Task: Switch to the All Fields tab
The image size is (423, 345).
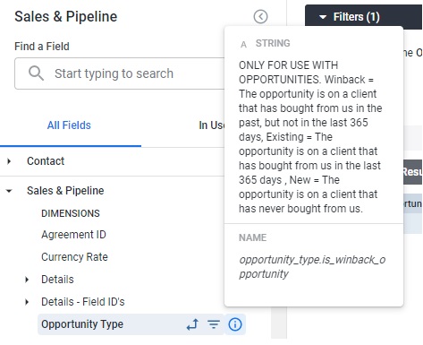Action: tap(69, 125)
